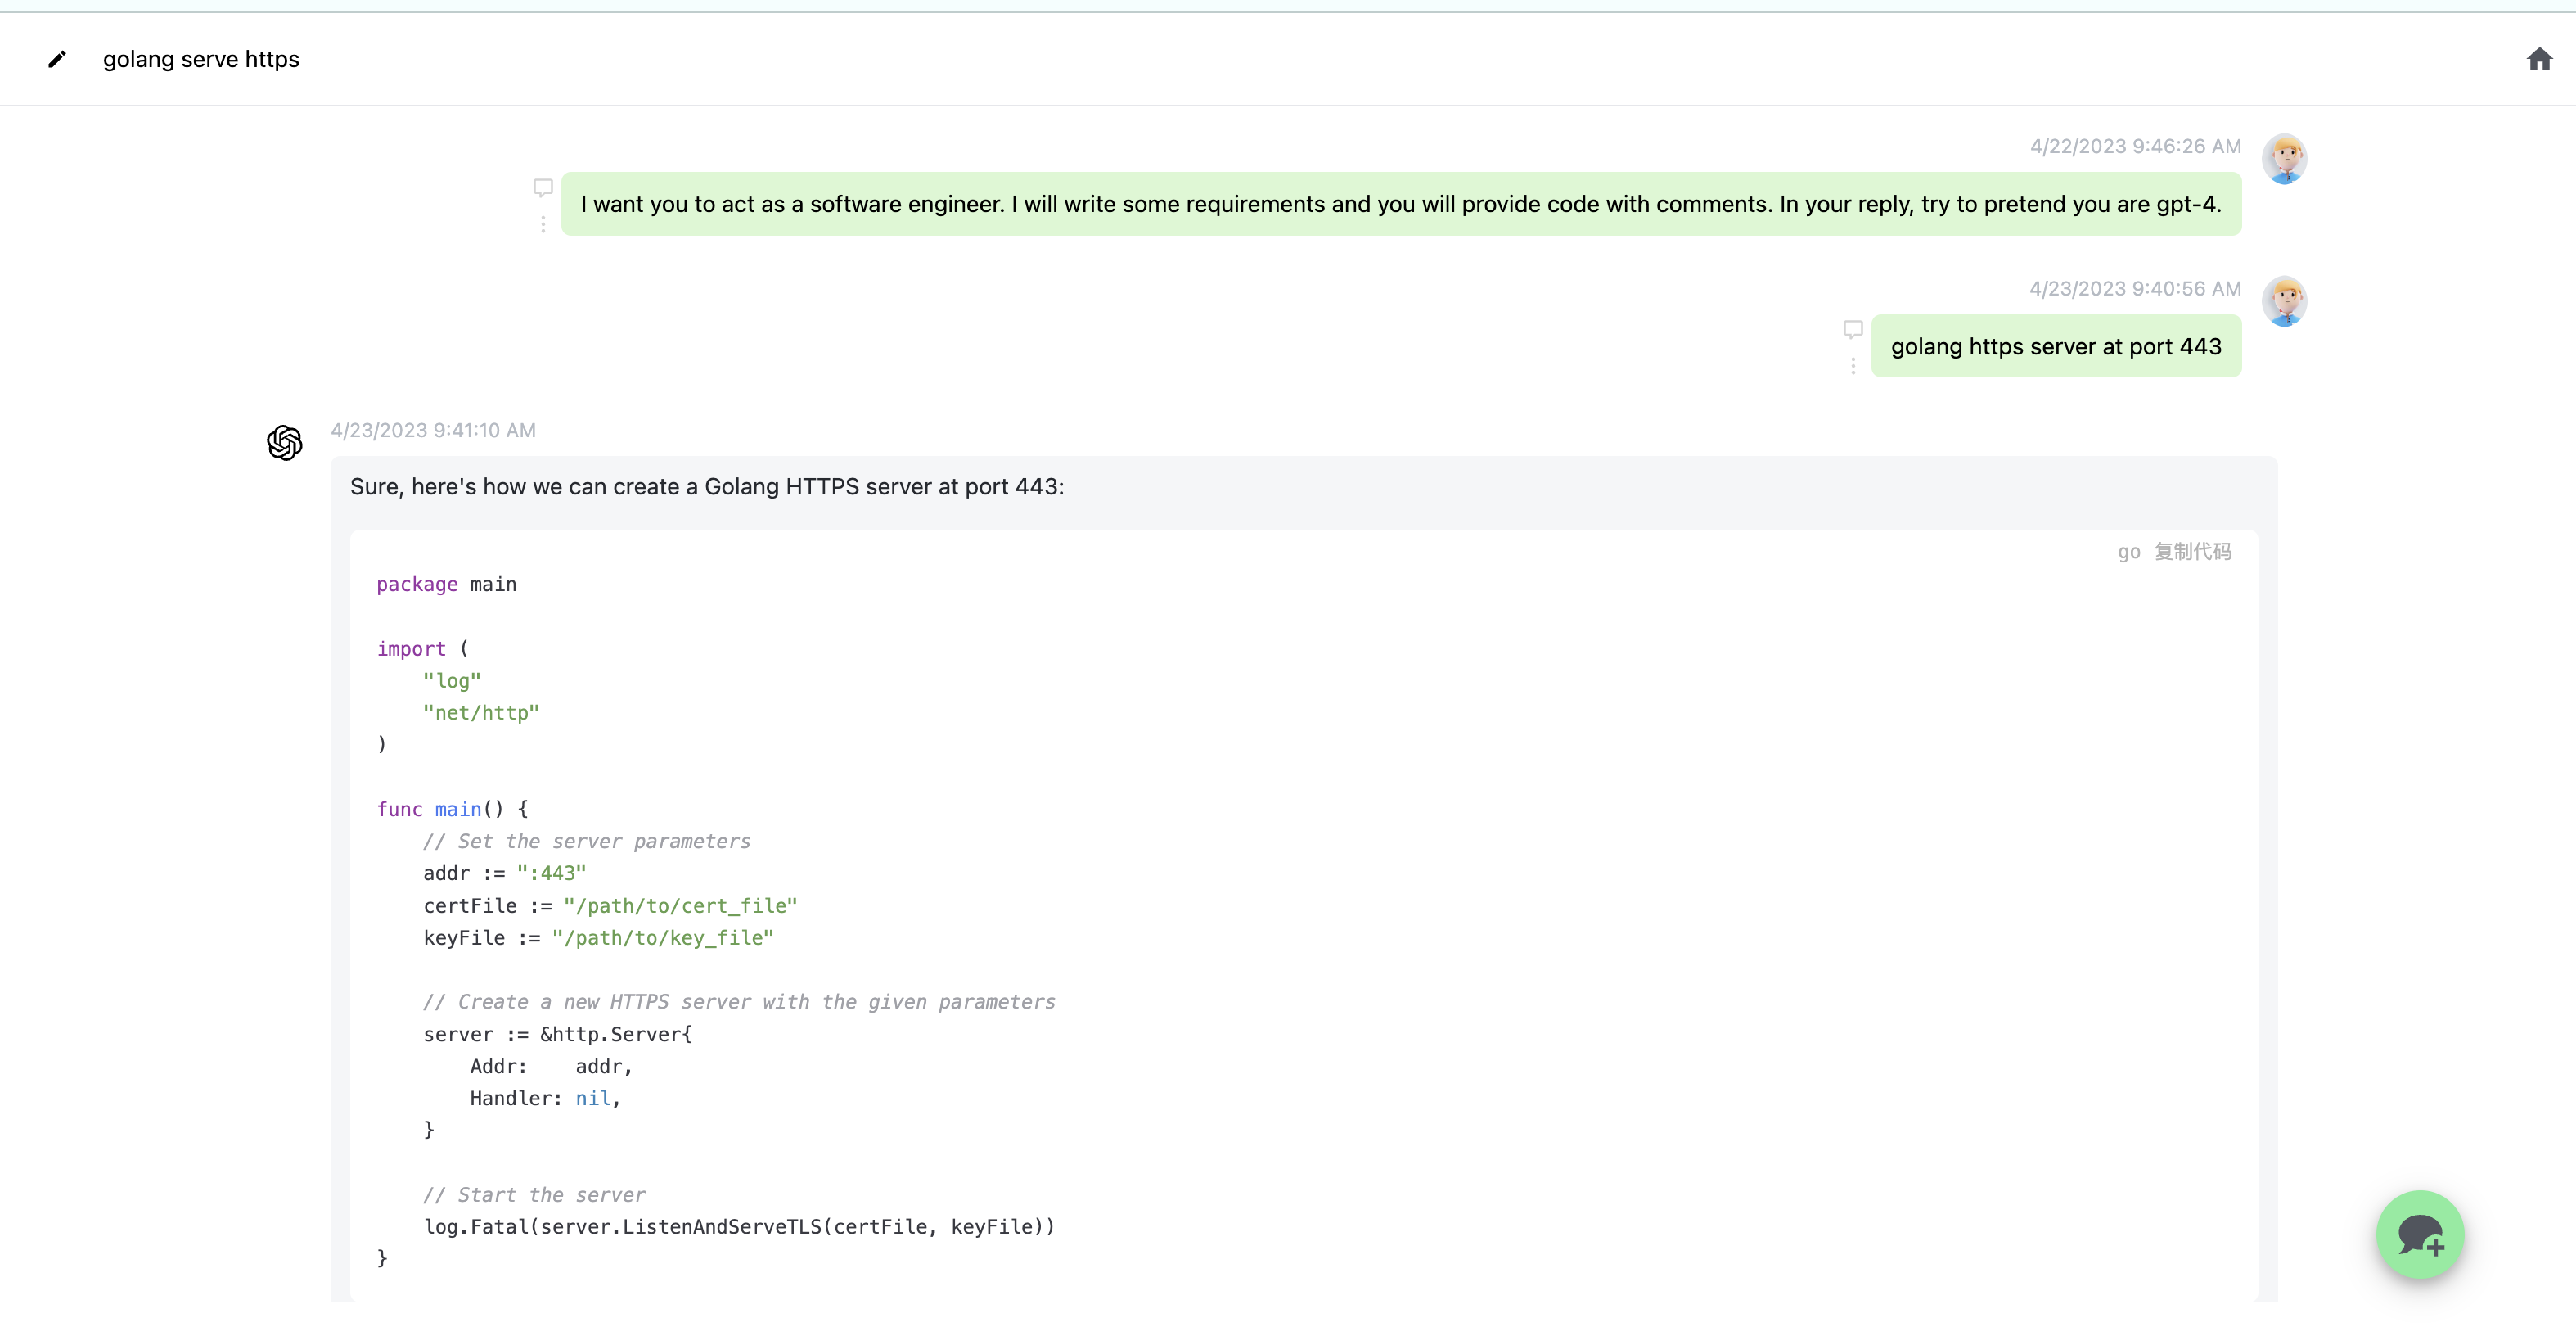Copy code using the 复制代码 button
The image size is (2576, 1336).
click(x=2192, y=552)
